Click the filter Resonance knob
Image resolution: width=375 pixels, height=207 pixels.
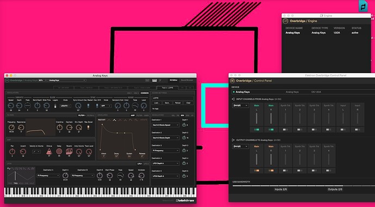click(21, 127)
